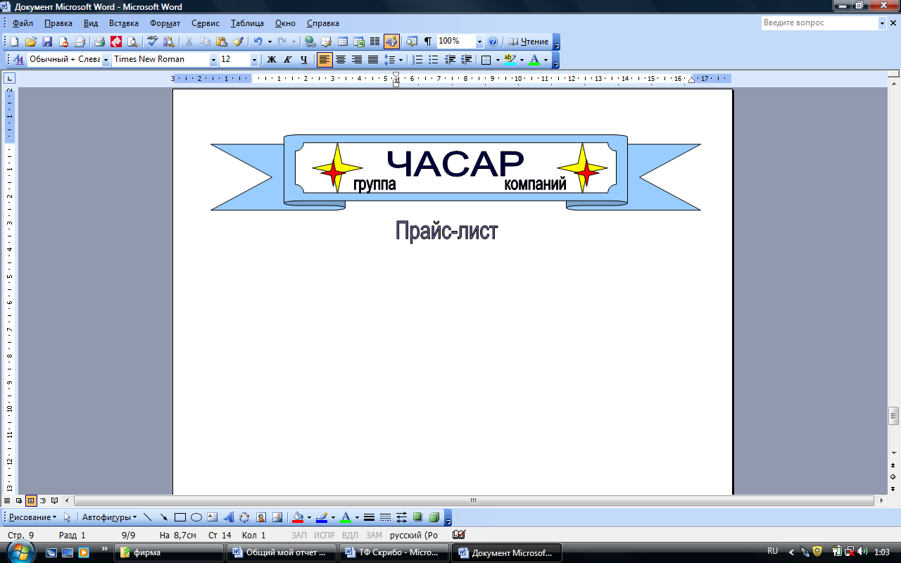Apply the font color on Formatting toolbar
Viewport: 901px width, 563px height.
(534, 60)
